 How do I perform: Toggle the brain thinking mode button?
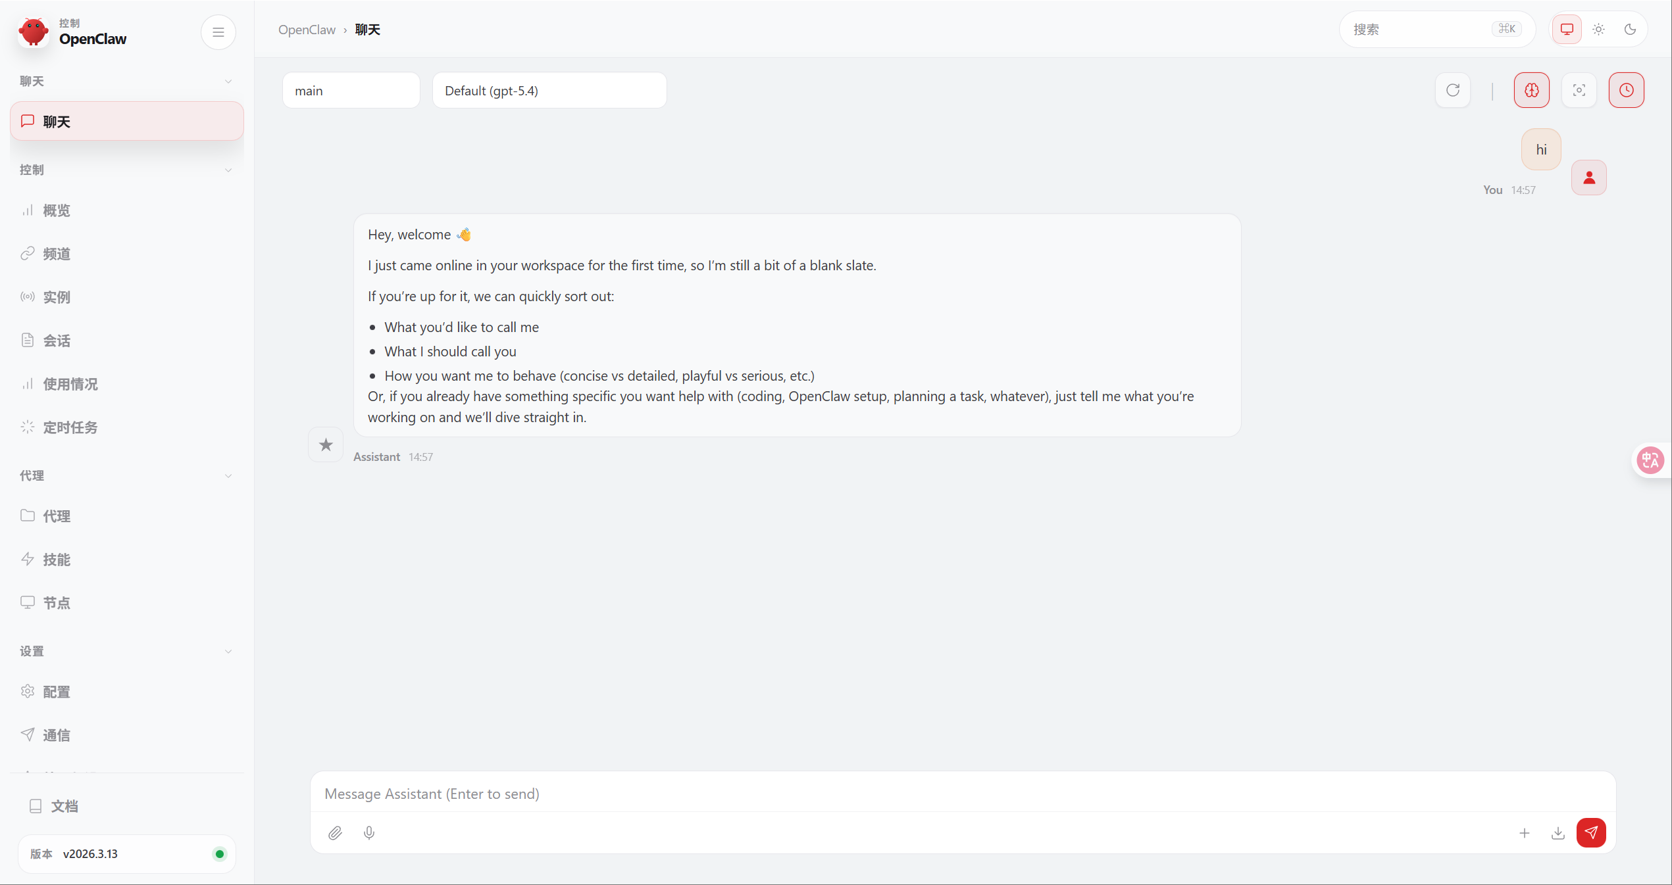click(x=1531, y=90)
